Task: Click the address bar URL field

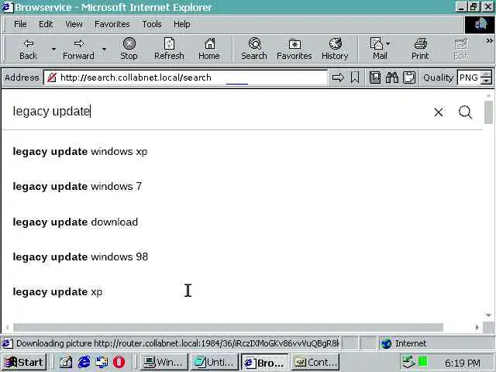Action: pos(185,77)
